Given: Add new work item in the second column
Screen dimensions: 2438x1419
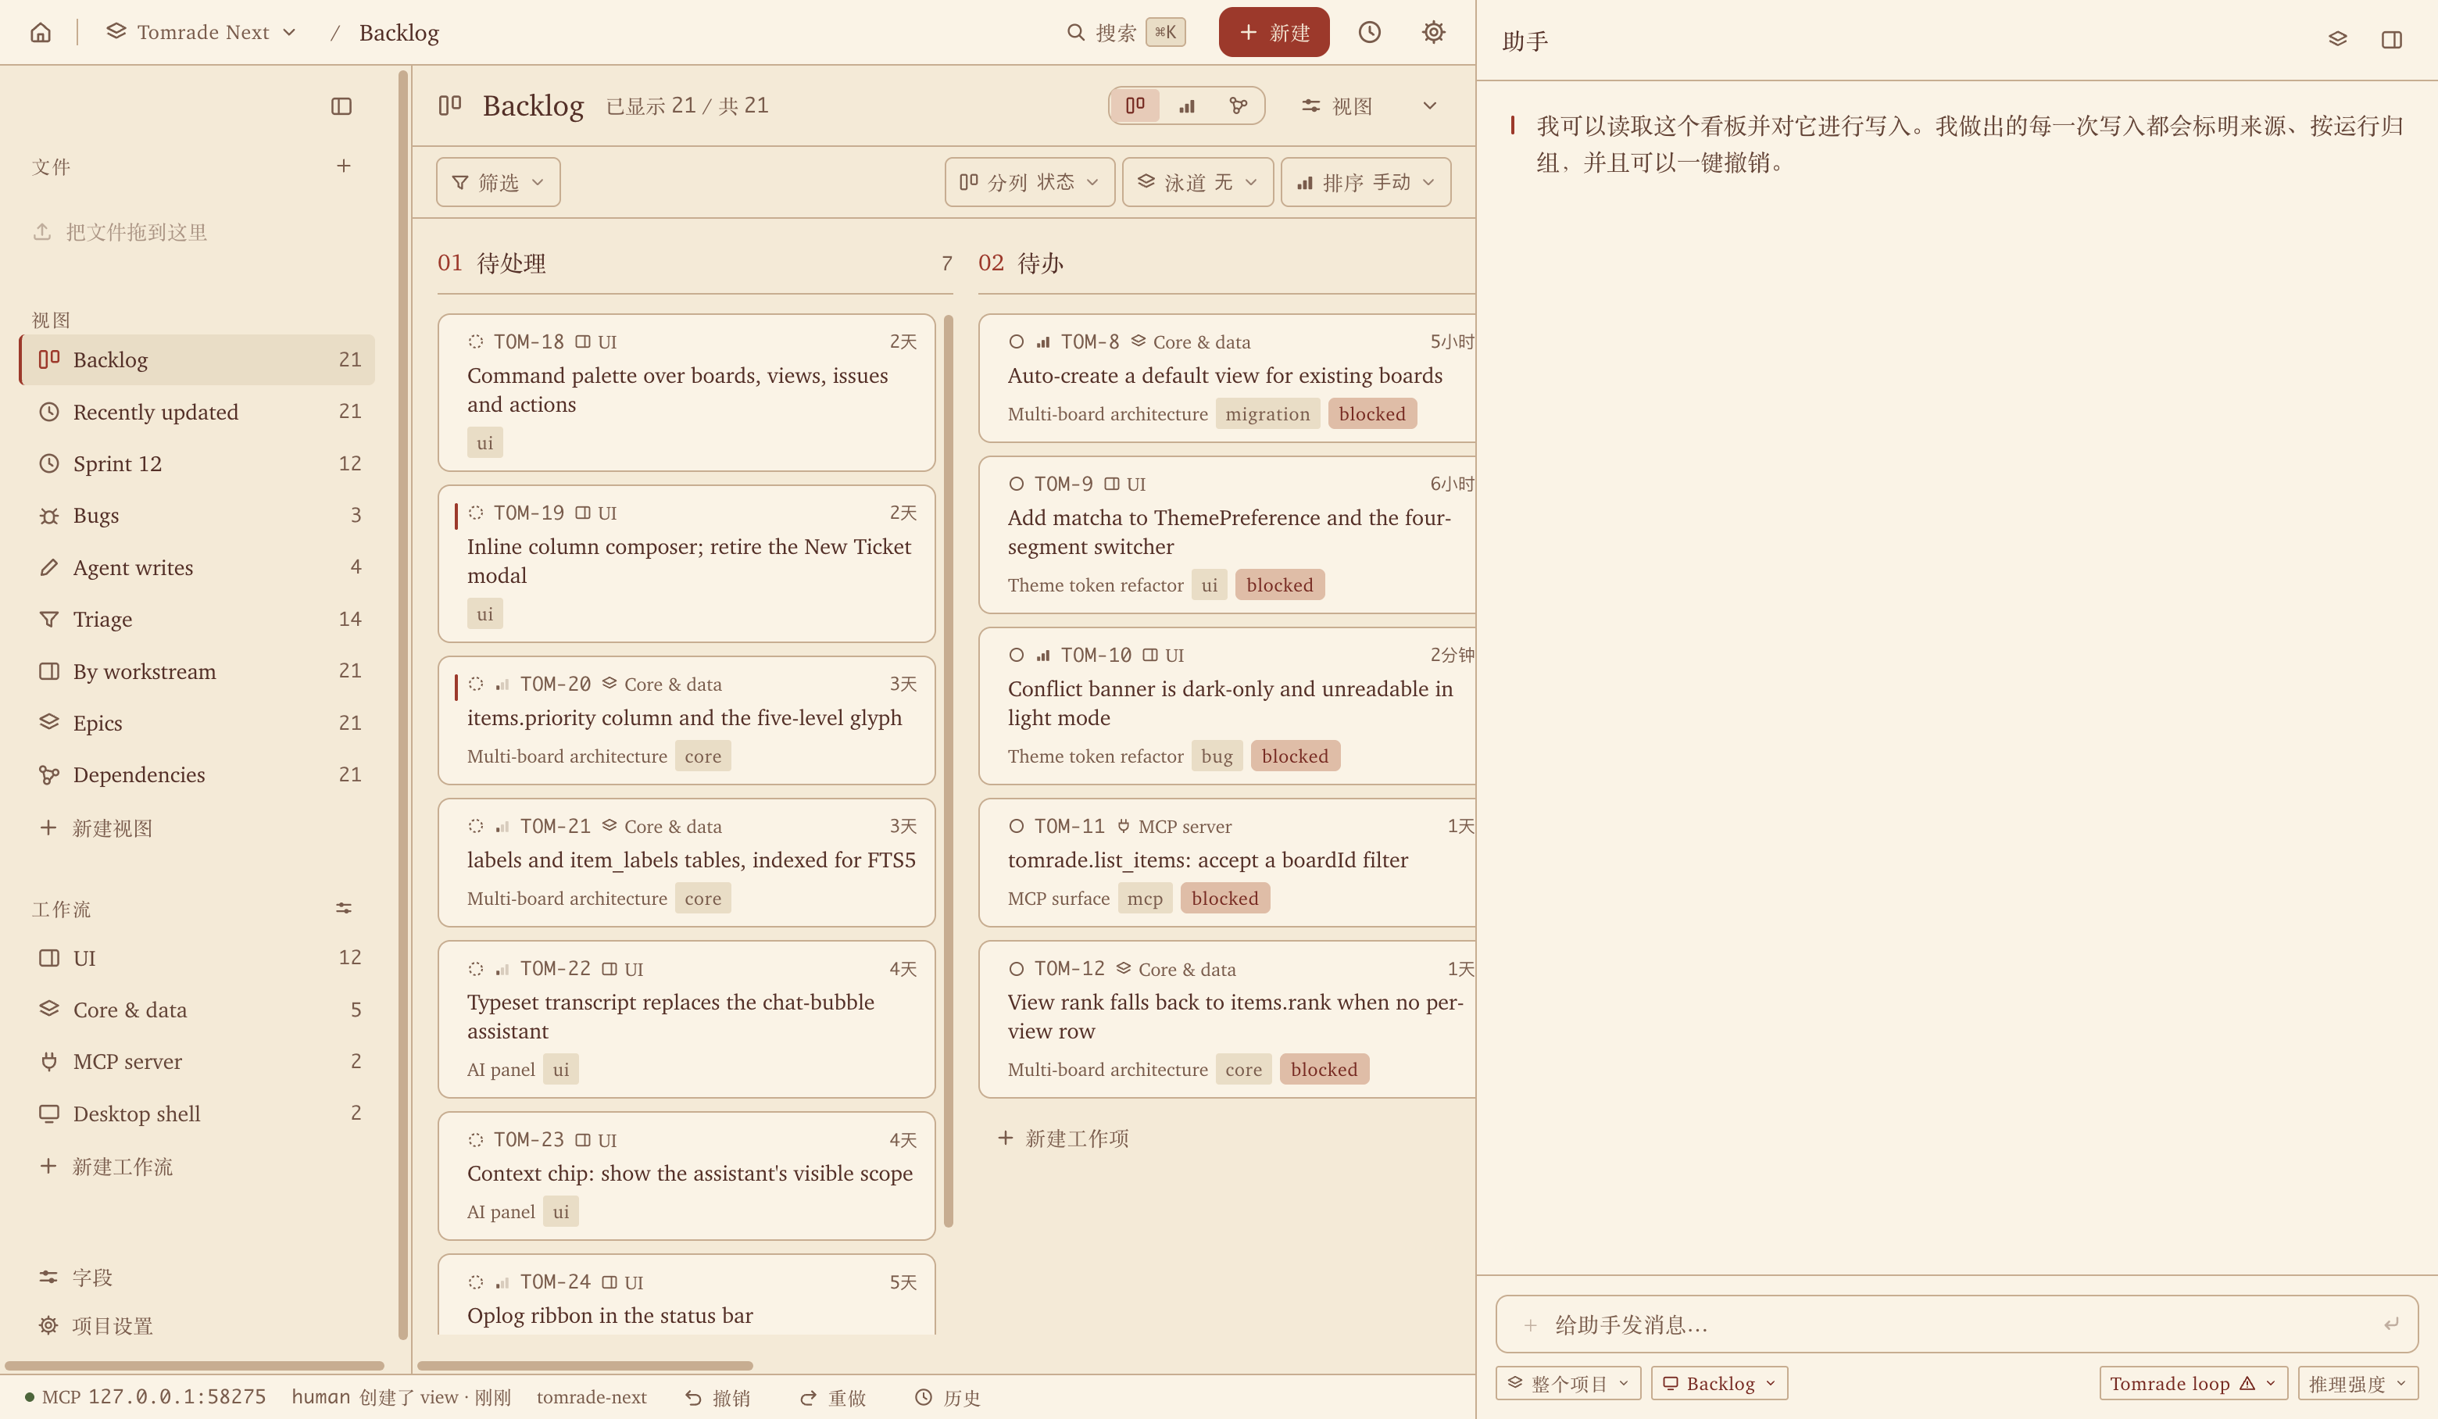Looking at the screenshot, I should tap(1064, 1138).
